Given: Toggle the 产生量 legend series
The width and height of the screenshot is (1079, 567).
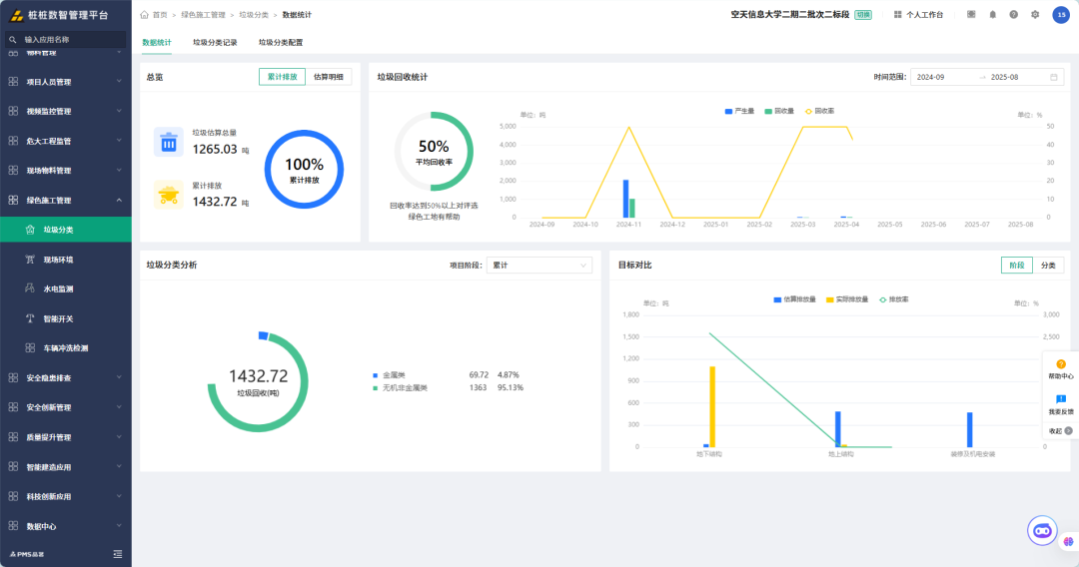Looking at the screenshot, I should coord(739,111).
